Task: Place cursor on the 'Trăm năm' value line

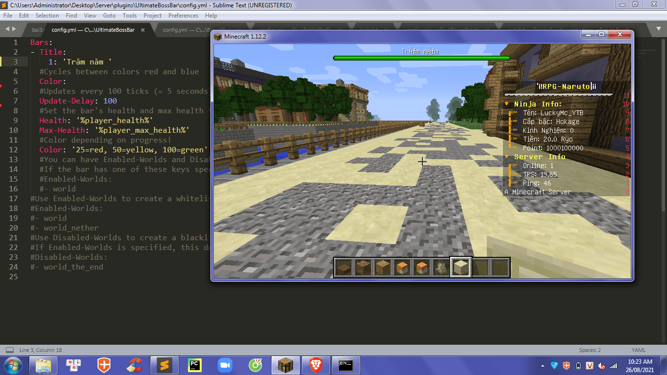Action: [81, 62]
